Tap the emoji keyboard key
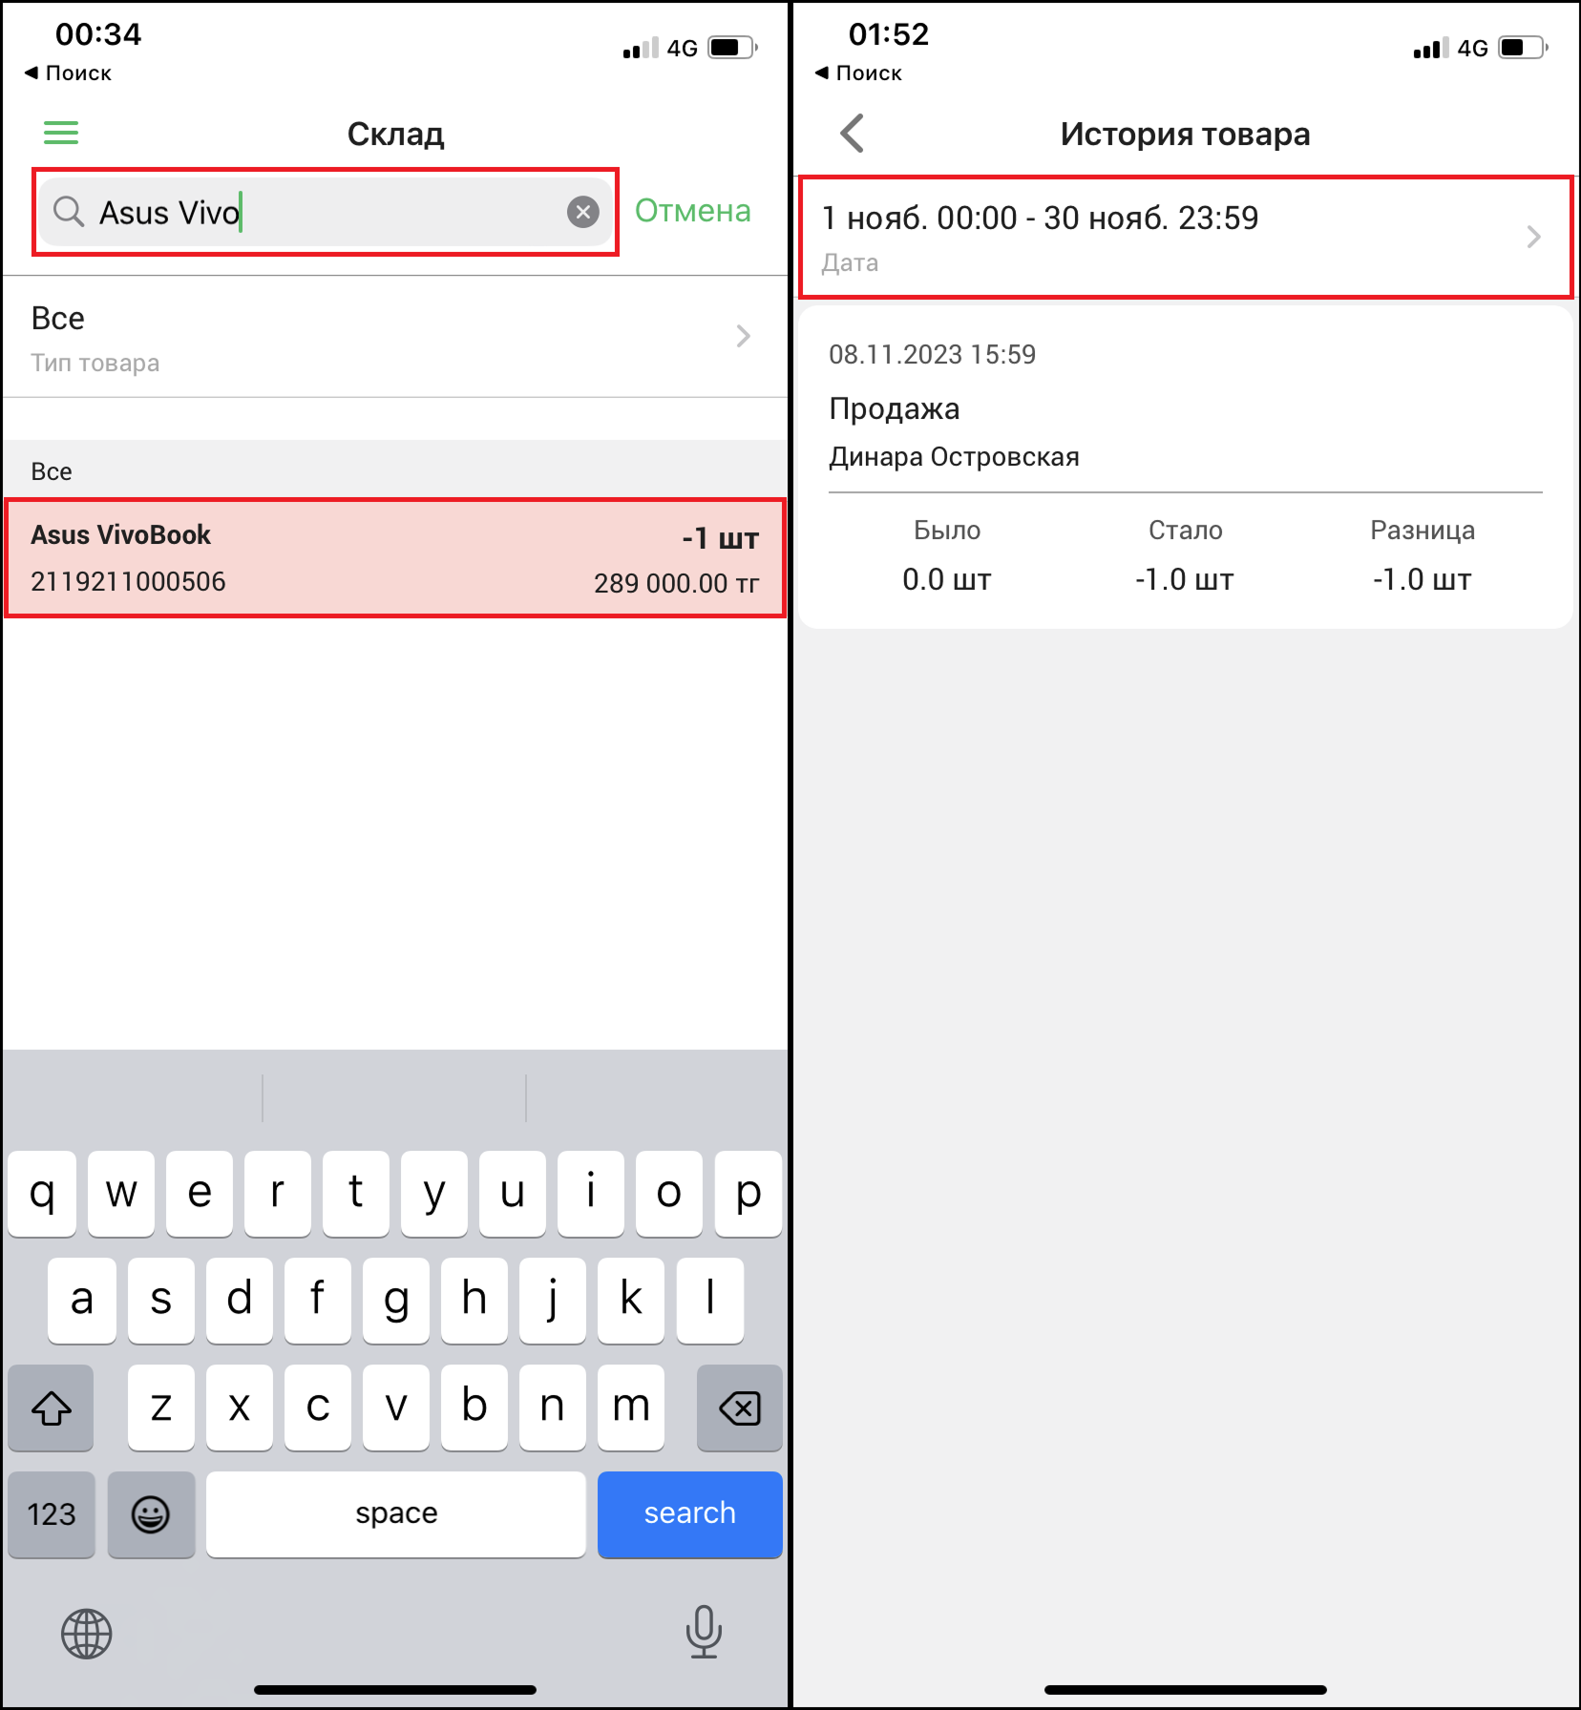Screen dimensions: 1581x1710 (151, 1513)
